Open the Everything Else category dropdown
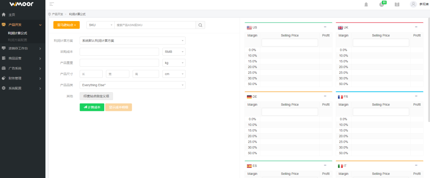Viewport: 430px width, 178px height. coord(132,85)
